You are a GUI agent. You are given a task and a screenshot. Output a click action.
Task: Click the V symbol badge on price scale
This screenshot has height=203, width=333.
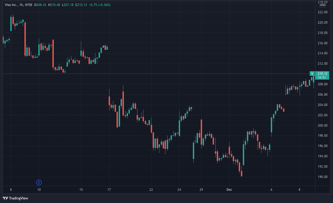pyautogui.click(x=312, y=73)
